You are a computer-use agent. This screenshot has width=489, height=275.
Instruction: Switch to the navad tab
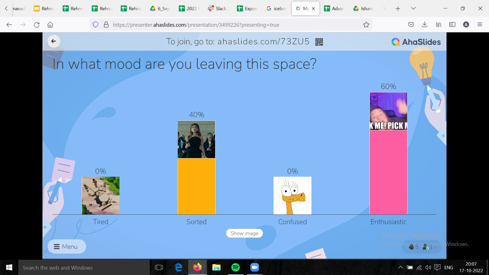point(19,9)
